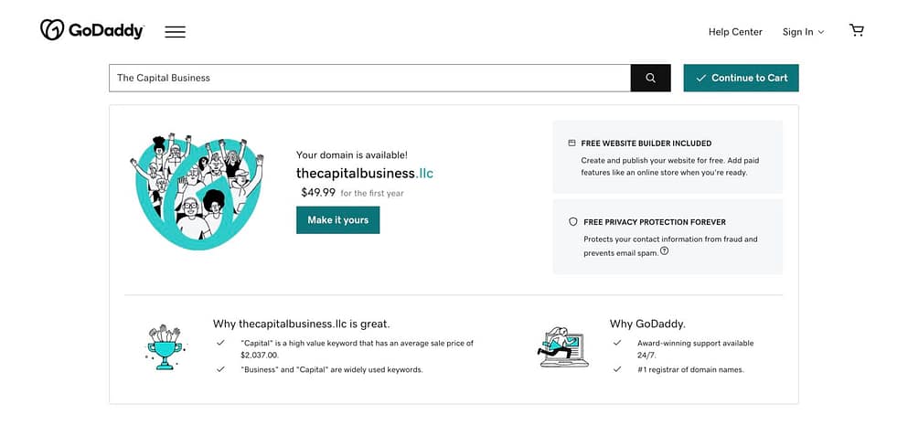Click the trophy illustration icon
Image resolution: width=908 pixels, height=425 pixels.
coord(165,346)
